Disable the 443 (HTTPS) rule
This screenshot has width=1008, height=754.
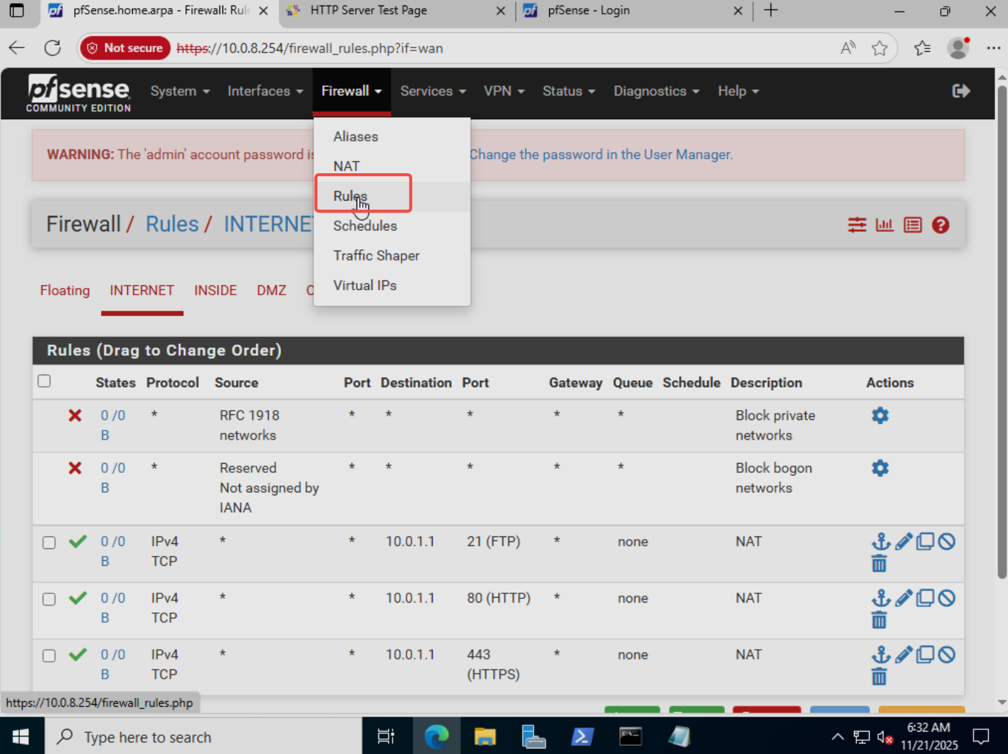click(x=946, y=654)
